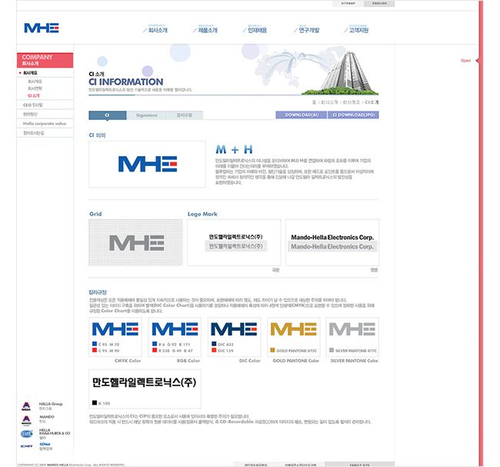This screenshot has width=500, height=467.
Task: Click the gold swatch beside GOLD PANTONE 872C
Action: coord(272,350)
